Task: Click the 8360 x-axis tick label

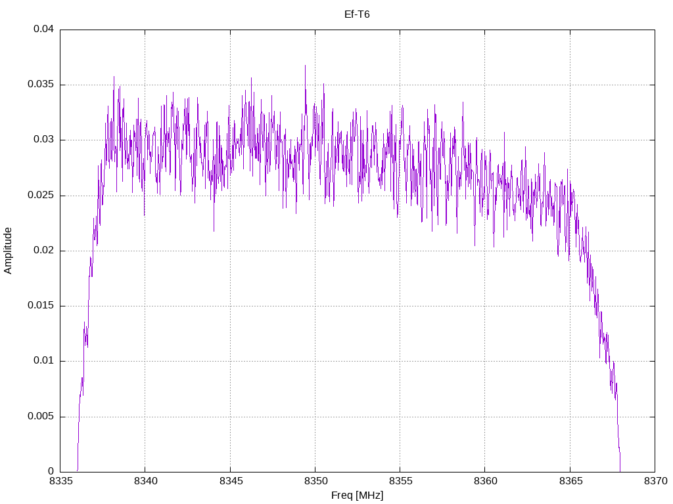Action: [x=486, y=481]
